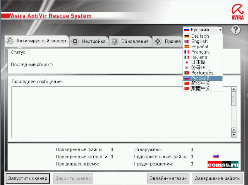Screen dimensions: 248x185
Task: Click the Последний объект: label
Action: pos(32,65)
